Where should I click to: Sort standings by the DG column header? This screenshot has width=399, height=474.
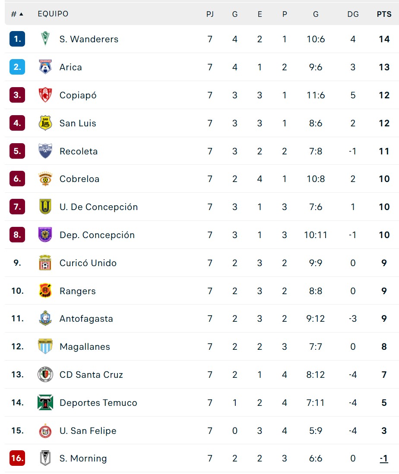353,14
